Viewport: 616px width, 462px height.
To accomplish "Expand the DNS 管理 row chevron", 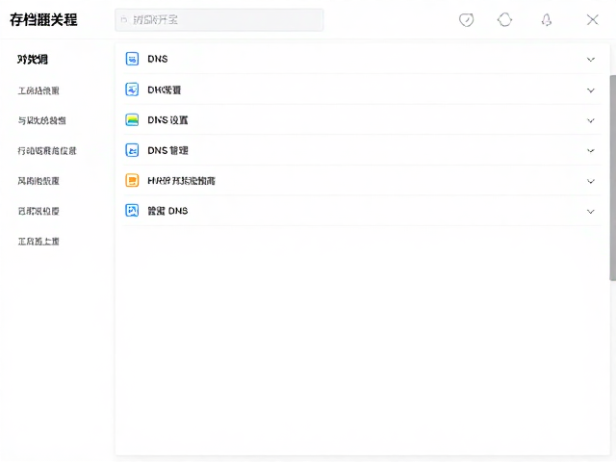I will point(590,151).
